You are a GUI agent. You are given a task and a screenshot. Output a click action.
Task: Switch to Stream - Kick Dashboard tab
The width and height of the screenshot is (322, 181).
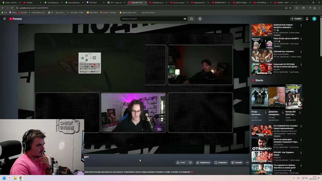pos(11,3)
